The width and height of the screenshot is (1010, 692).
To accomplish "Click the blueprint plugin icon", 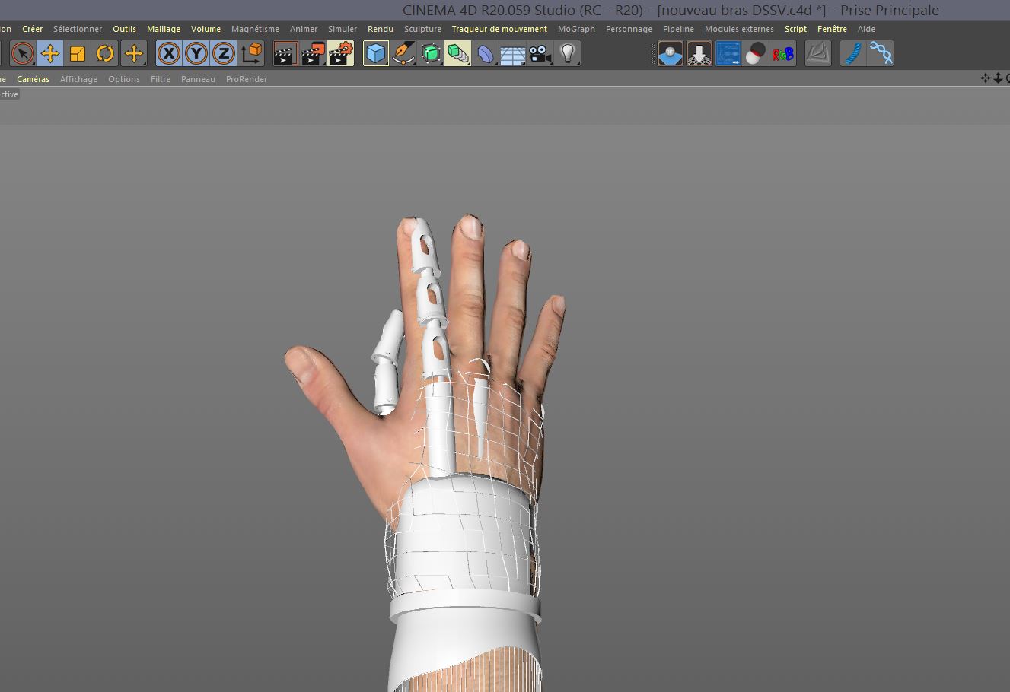I will pyautogui.click(x=728, y=53).
